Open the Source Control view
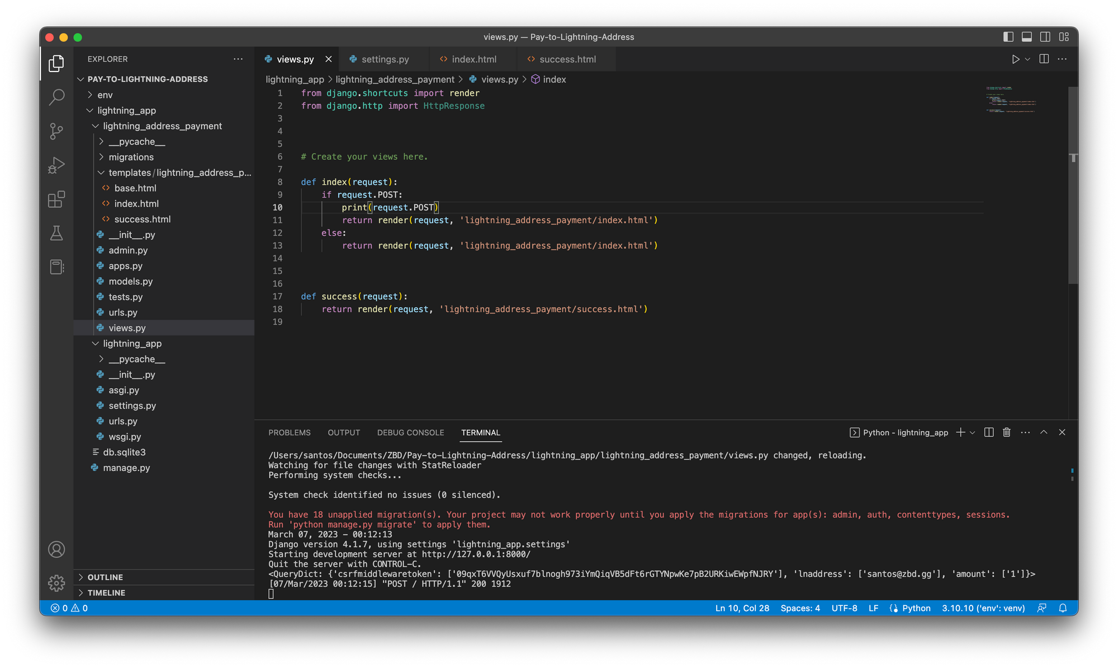1118x668 pixels. coord(56,131)
